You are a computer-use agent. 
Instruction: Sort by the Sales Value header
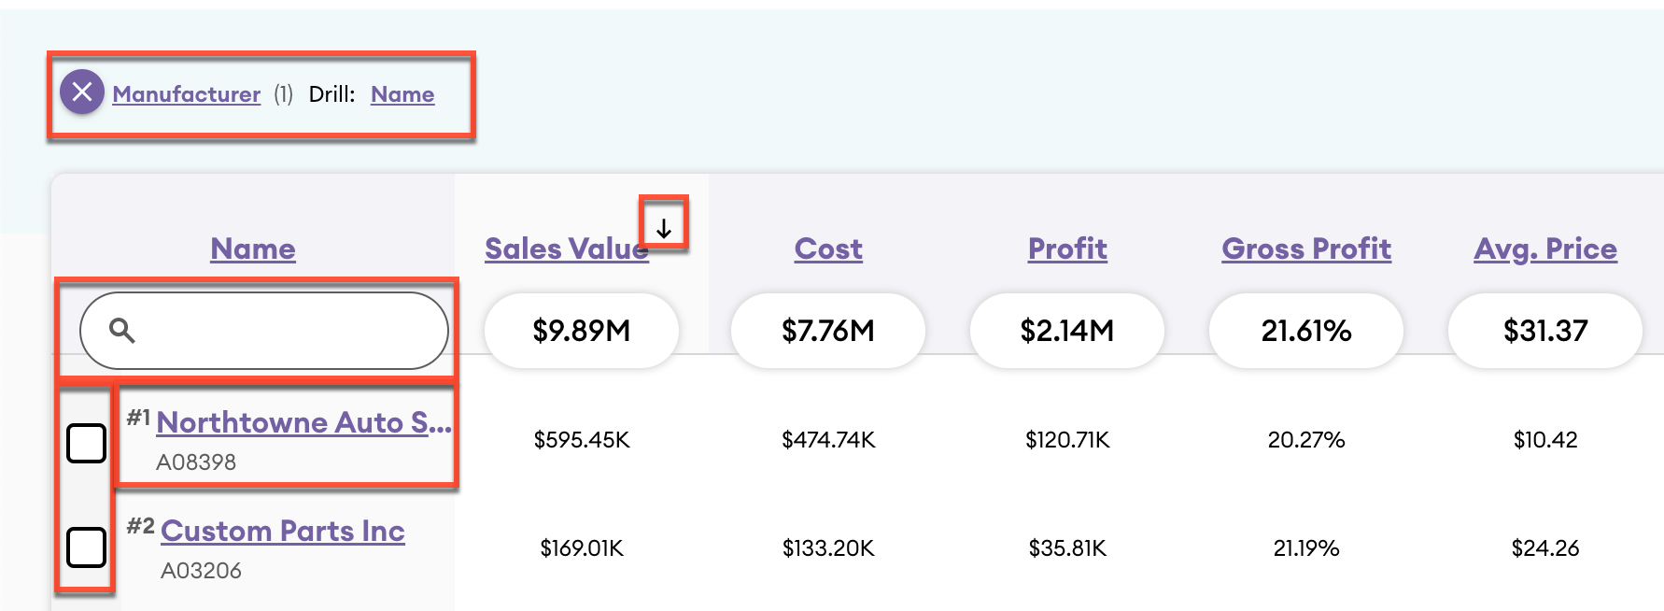pos(566,249)
